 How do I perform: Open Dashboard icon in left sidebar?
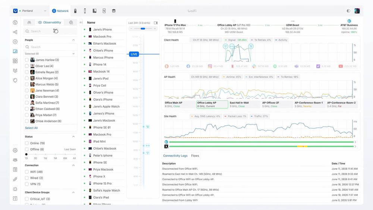pos(15,22)
